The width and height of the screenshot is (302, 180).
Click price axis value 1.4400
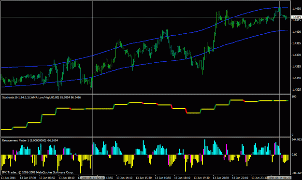[x=296, y=32]
